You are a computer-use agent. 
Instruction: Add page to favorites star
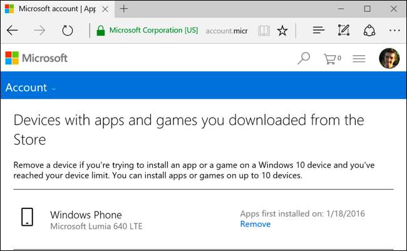click(282, 30)
